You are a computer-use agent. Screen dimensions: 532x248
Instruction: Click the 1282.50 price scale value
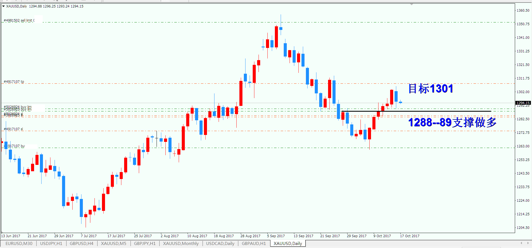pos(523,119)
